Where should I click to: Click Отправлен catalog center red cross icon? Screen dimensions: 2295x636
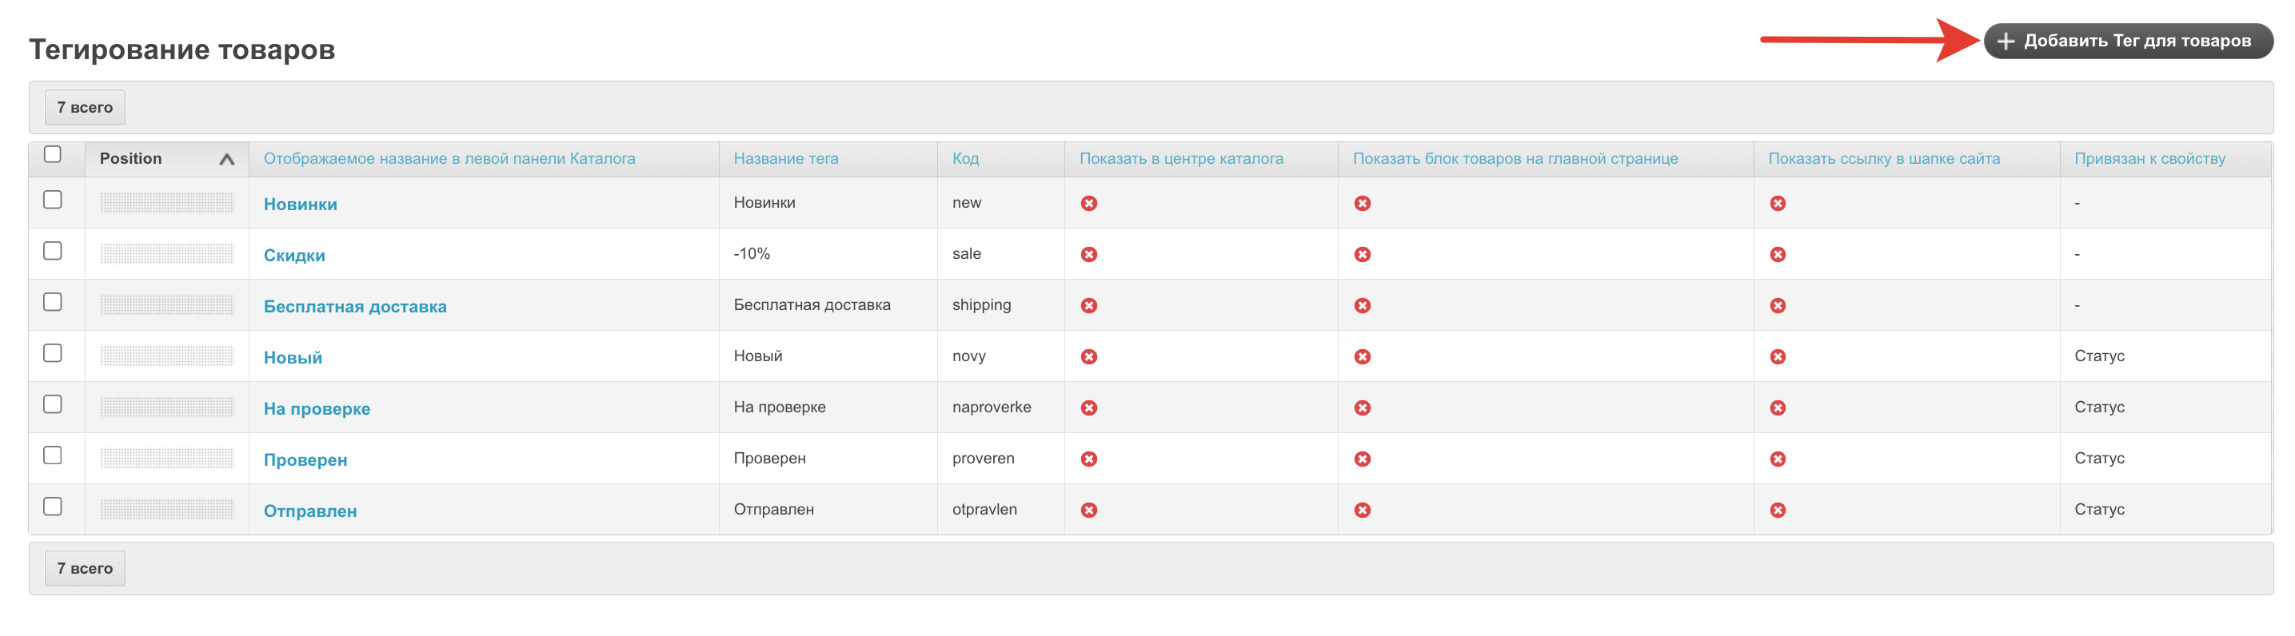1088,511
